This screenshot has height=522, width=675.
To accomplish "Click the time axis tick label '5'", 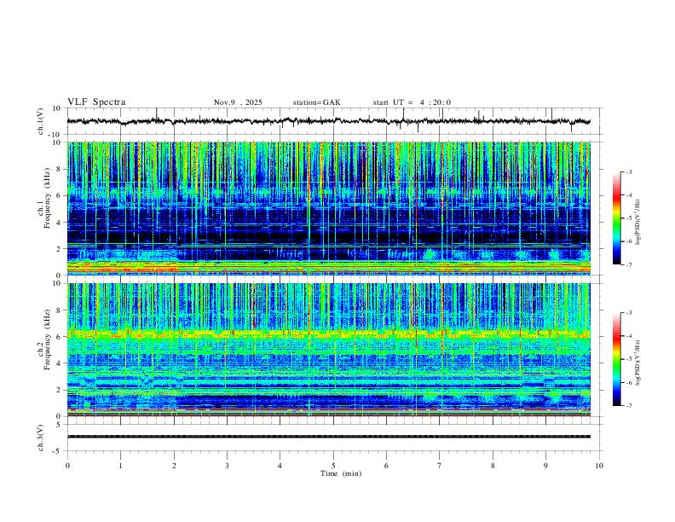I will [x=333, y=466].
